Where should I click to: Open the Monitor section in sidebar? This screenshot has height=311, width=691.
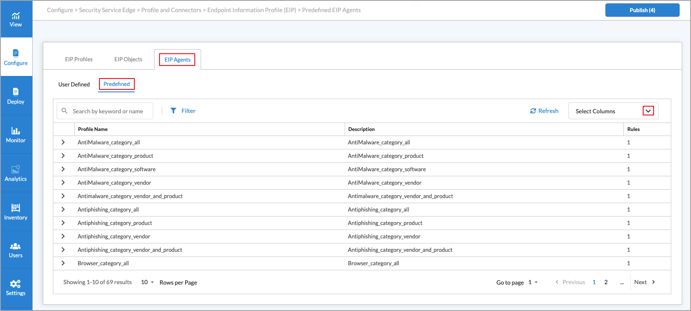(x=16, y=134)
